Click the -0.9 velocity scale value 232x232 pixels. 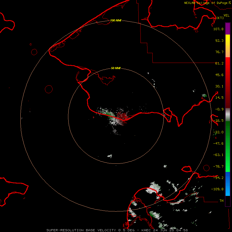click(x=219, y=109)
